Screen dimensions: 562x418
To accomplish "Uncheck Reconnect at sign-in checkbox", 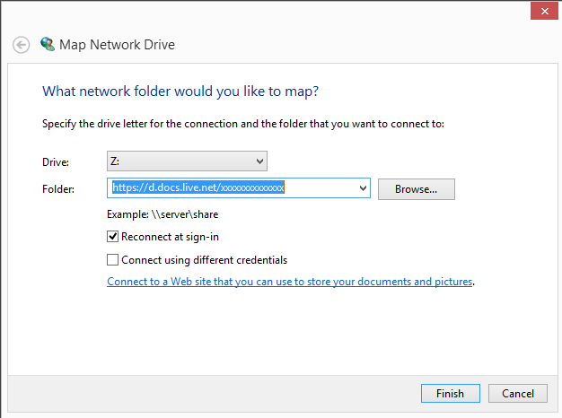I will click(x=112, y=237).
